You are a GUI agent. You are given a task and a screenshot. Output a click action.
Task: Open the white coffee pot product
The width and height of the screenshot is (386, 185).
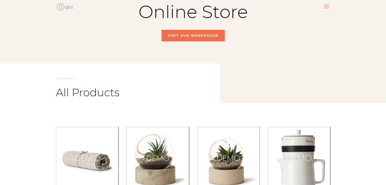pos(299,156)
